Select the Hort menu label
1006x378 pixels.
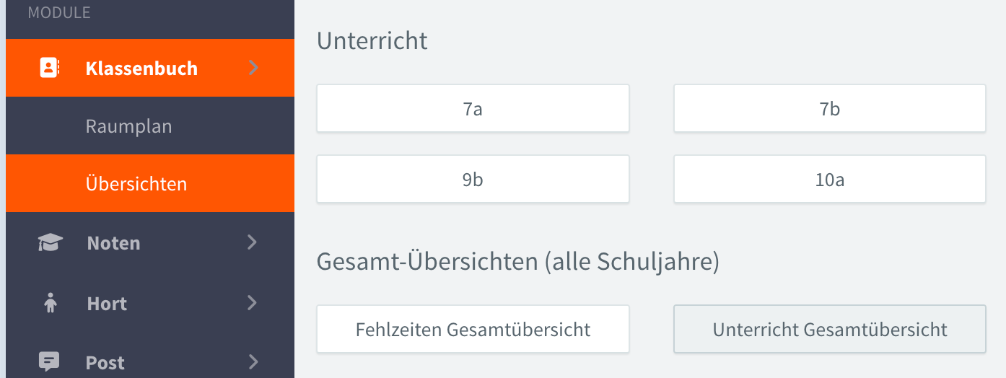point(107,304)
